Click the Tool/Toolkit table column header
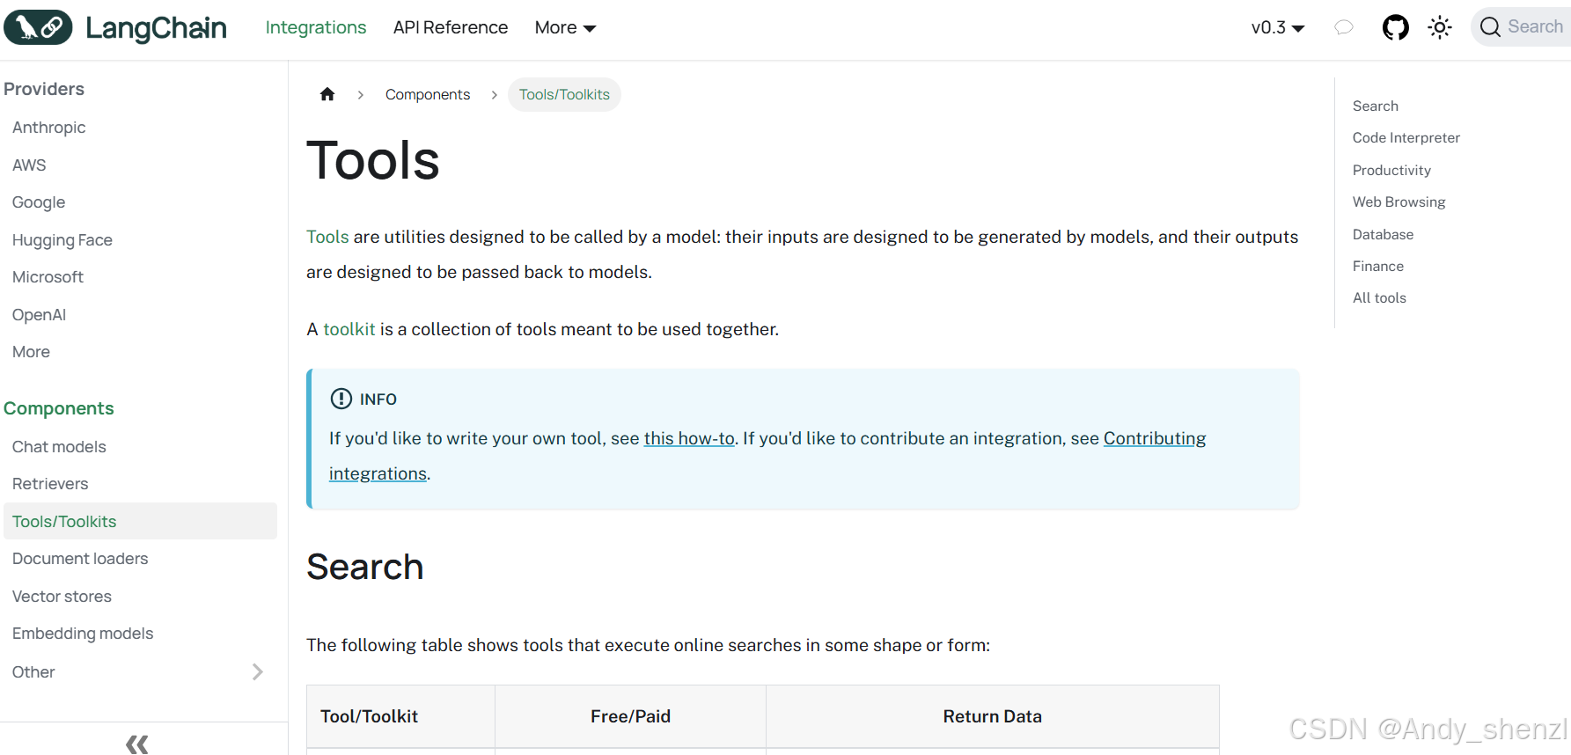This screenshot has width=1571, height=755. [400, 716]
